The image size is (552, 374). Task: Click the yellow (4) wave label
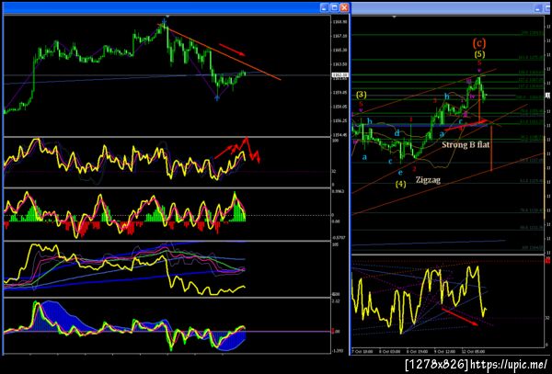[400, 184]
